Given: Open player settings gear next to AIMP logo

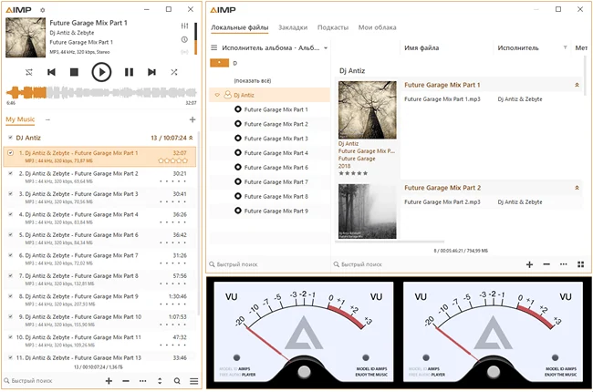Looking at the screenshot, I should [42, 10].
